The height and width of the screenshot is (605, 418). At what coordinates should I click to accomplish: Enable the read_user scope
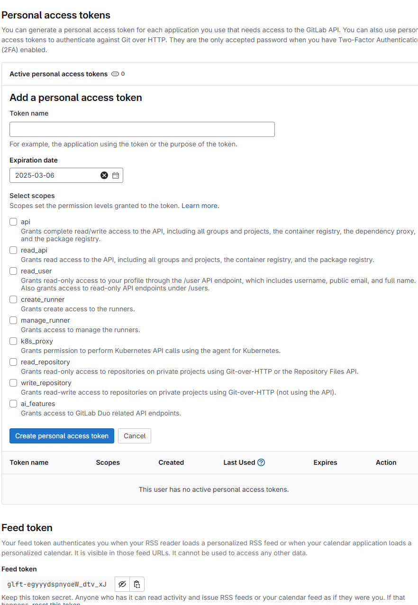[13, 271]
